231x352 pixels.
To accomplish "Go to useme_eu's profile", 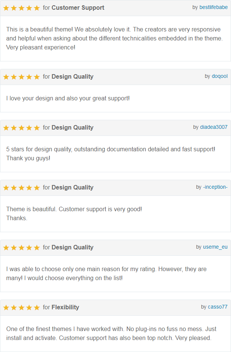I will (x=215, y=247).
